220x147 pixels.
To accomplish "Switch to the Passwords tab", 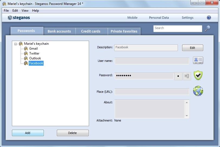I will pos(27,31).
